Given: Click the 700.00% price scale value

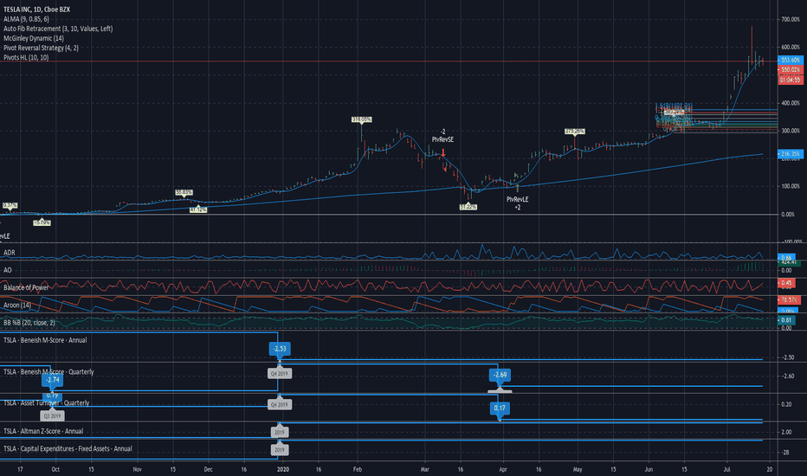Looking at the screenshot, I should click(x=791, y=20).
